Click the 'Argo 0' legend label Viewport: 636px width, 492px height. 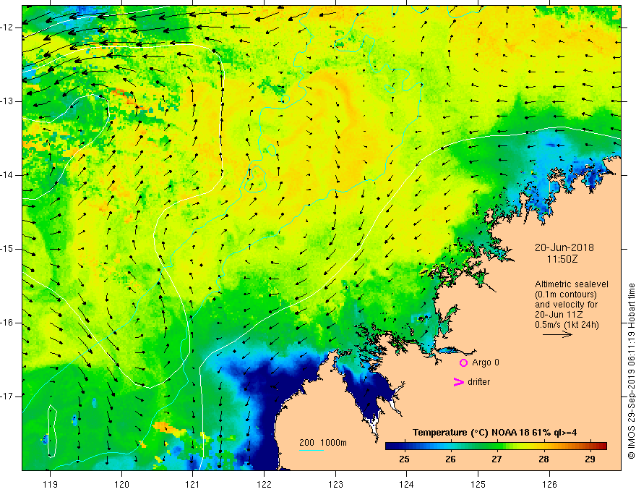[x=486, y=362]
